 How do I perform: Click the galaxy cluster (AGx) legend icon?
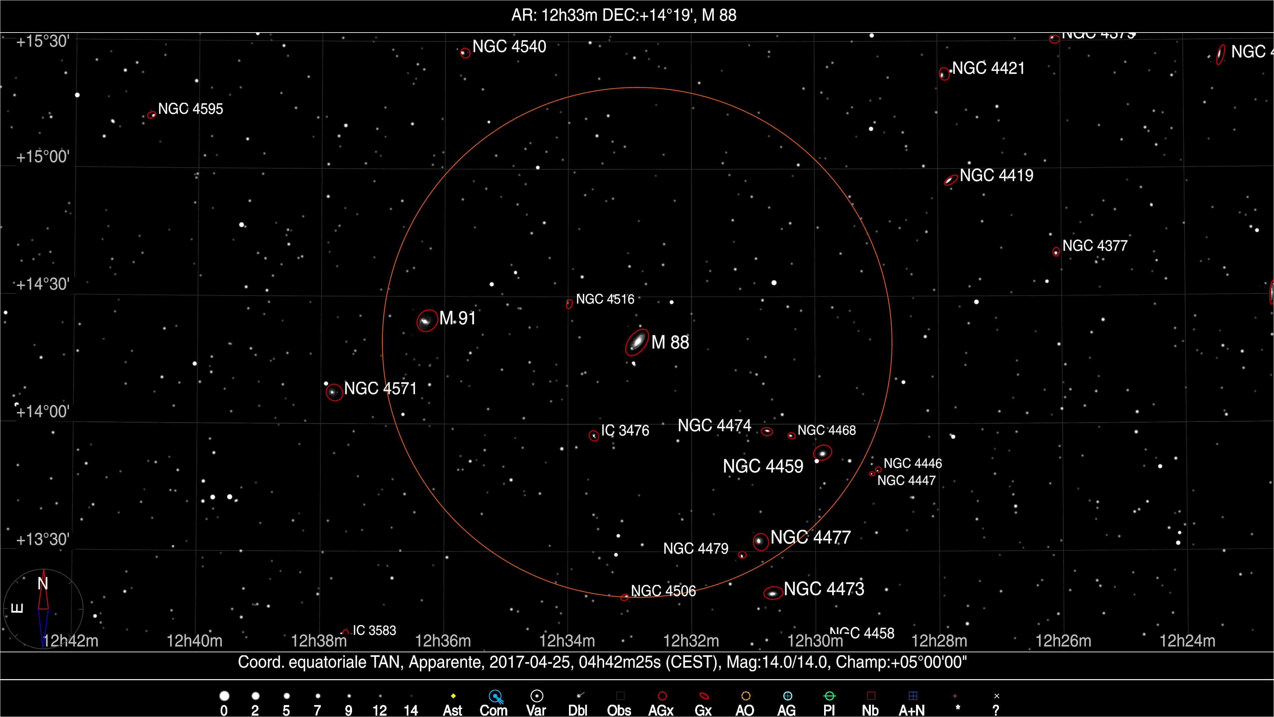point(662,696)
